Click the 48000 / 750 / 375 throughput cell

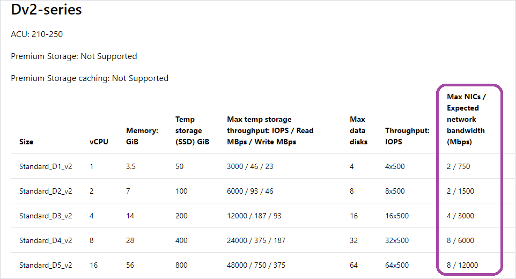click(256, 265)
